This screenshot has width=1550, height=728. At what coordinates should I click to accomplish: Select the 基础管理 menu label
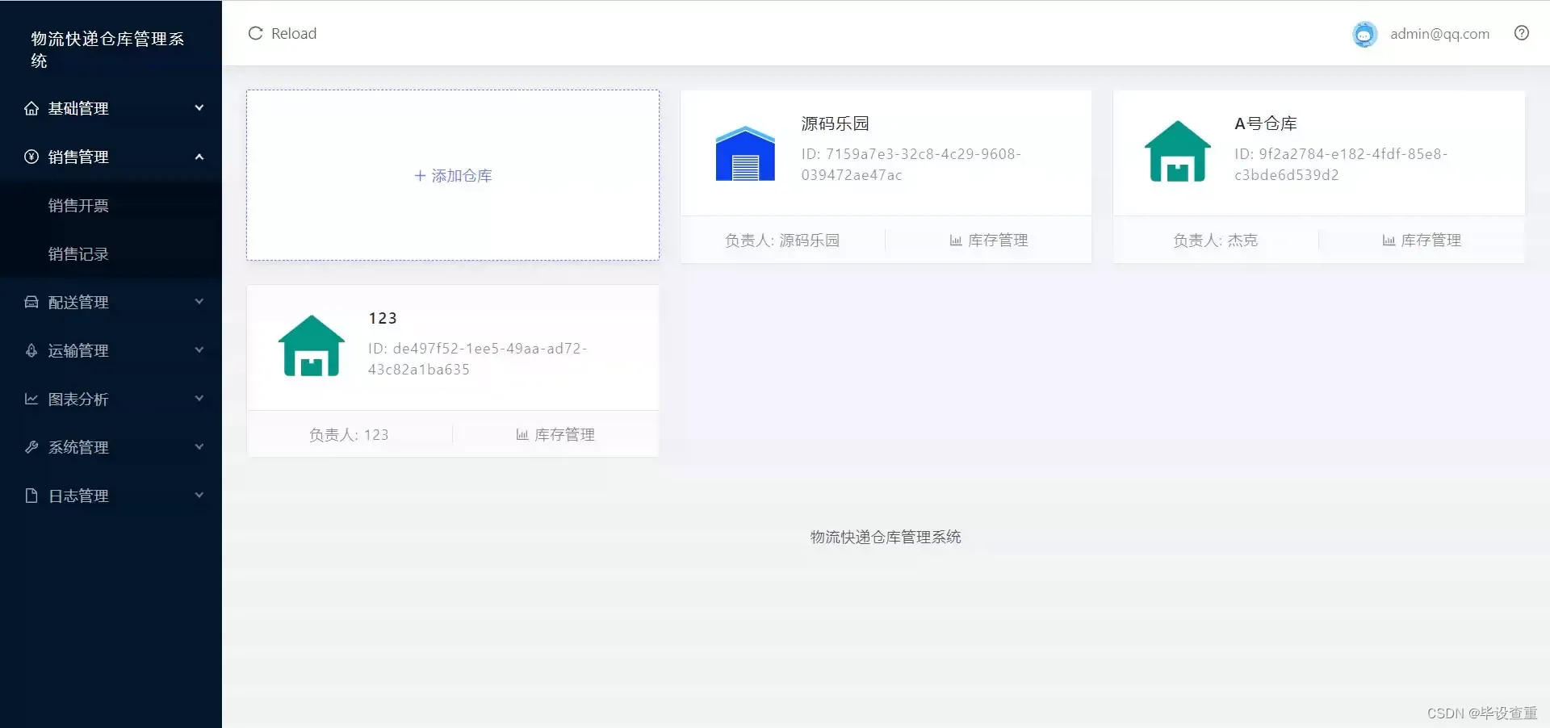tap(78, 108)
